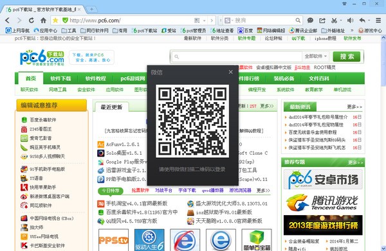
Task: Open the 聊天软件 category link
Action: (x=30, y=90)
